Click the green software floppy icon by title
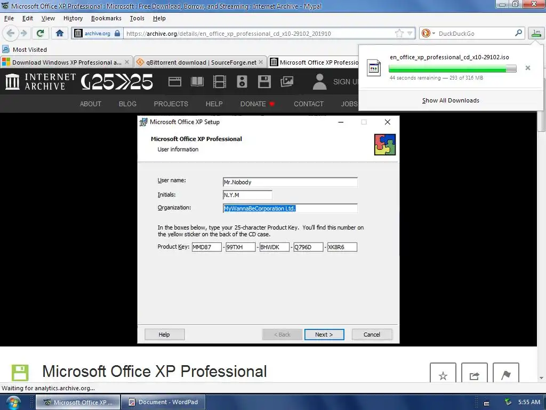This screenshot has width=546, height=410. 20,373
